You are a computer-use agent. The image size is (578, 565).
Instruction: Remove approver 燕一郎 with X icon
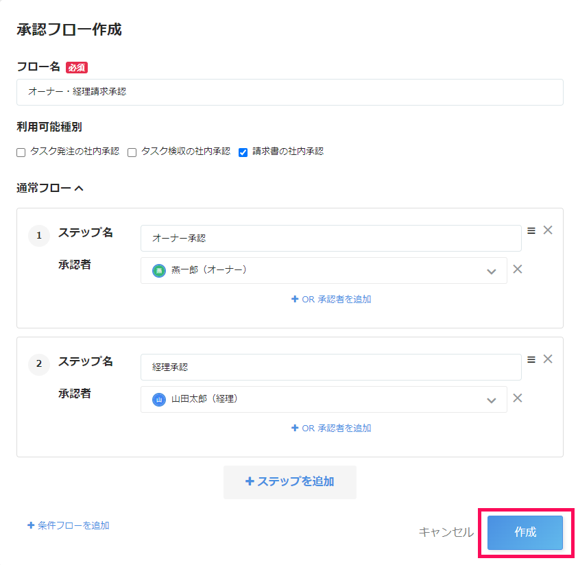[518, 269]
